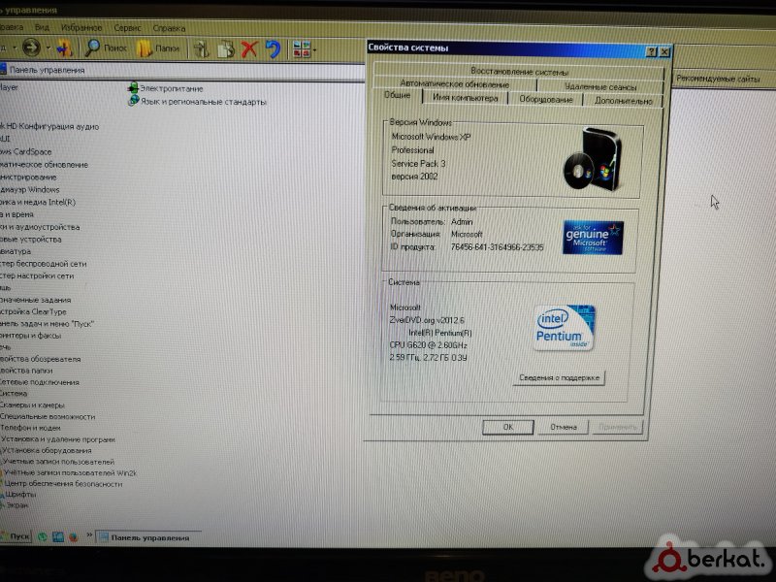This screenshot has height=582, width=776.
Task: Switch to the Автоматическое обновление tab
Action: (x=454, y=83)
